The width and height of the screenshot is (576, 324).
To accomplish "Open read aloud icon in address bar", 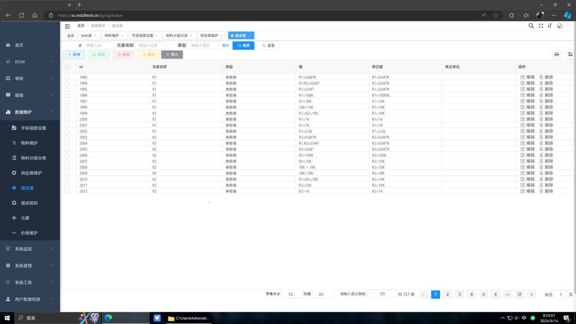I will pos(483,15).
